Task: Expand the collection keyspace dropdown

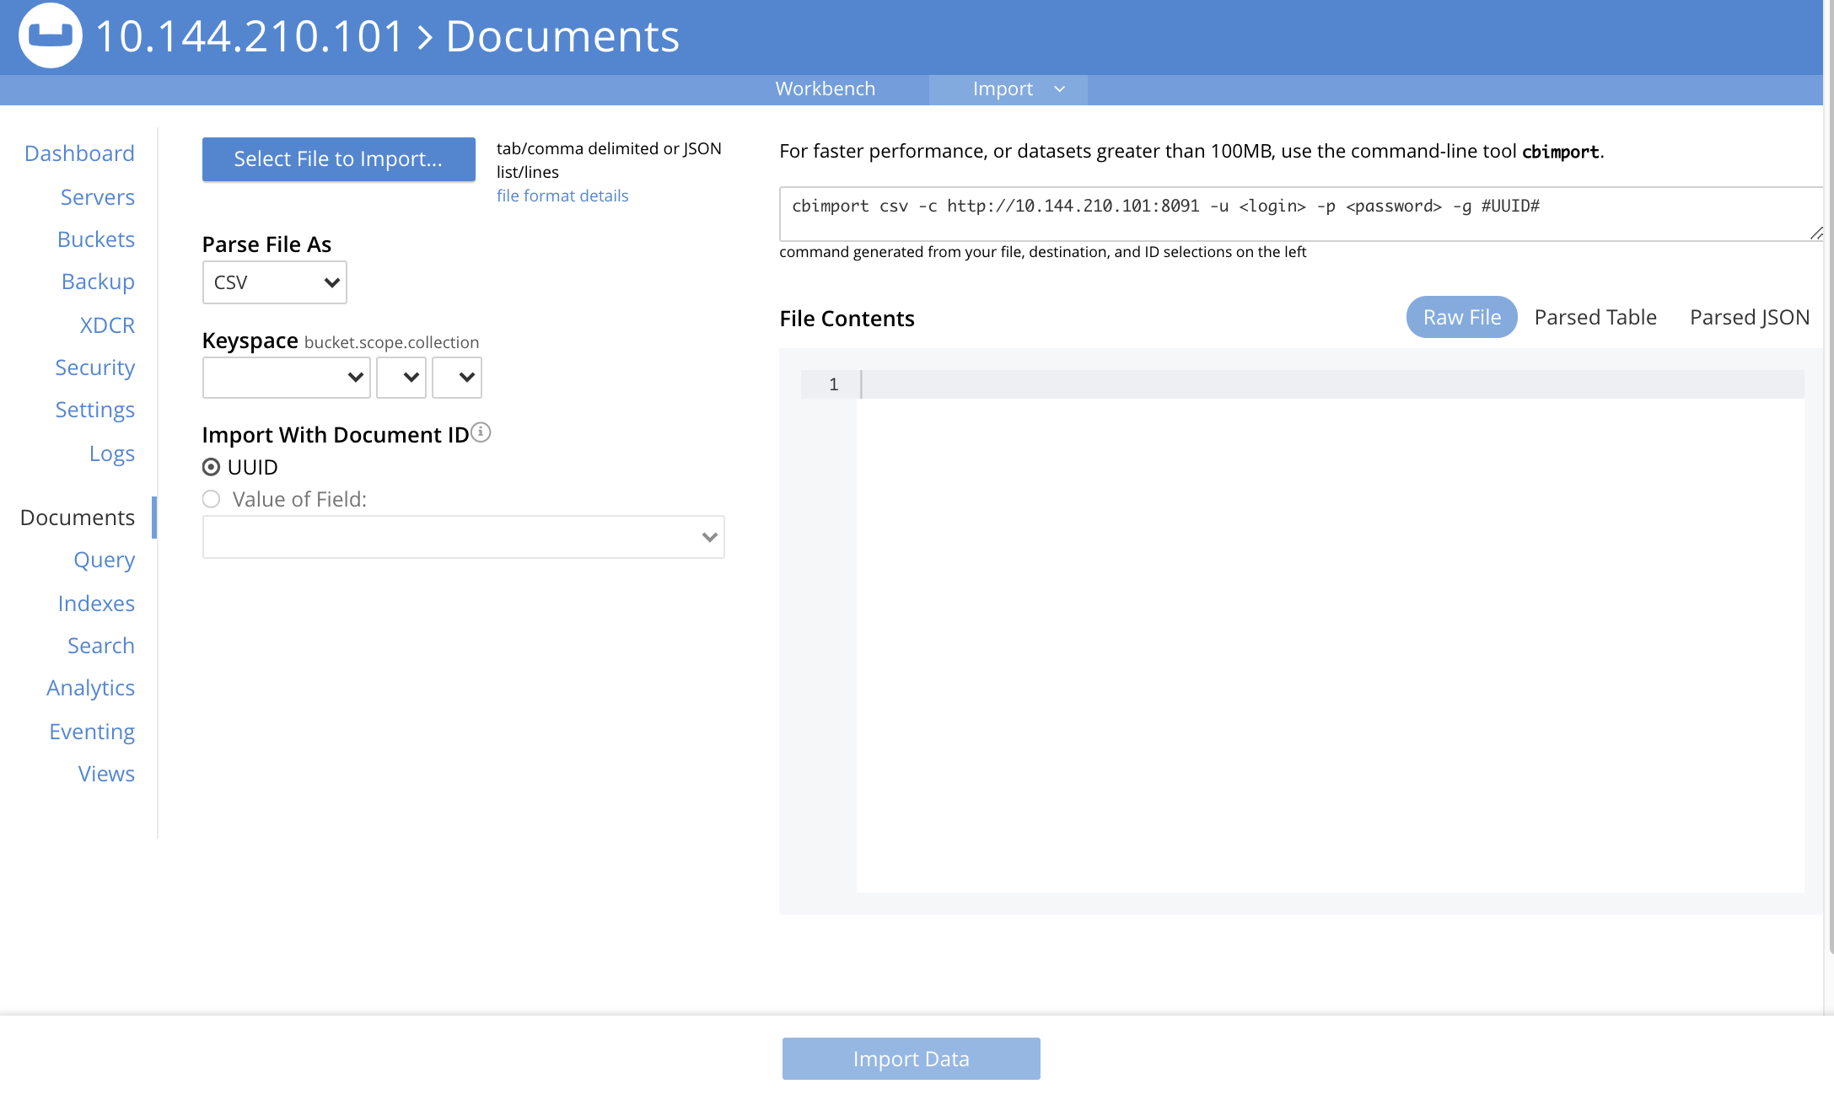Action: pos(459,377)
